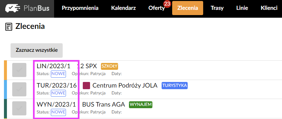The height and width of the screenshot is (119, 282).
Task: Open the Przypomnienia menu item
Action: tap(80, 8)
